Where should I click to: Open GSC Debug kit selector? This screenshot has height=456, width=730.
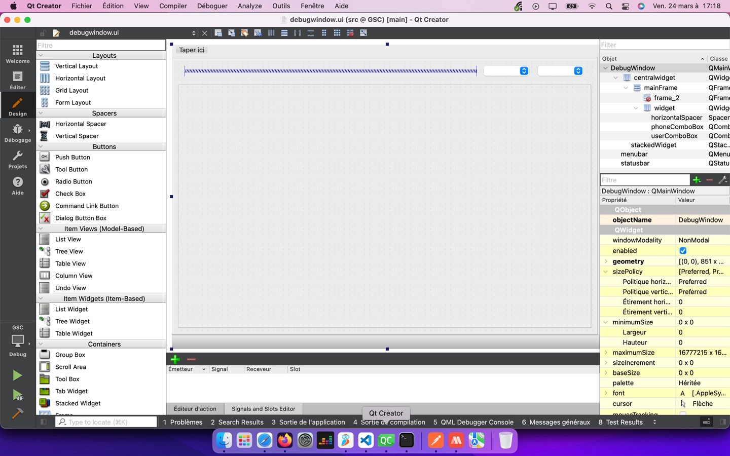pos(18,341)
